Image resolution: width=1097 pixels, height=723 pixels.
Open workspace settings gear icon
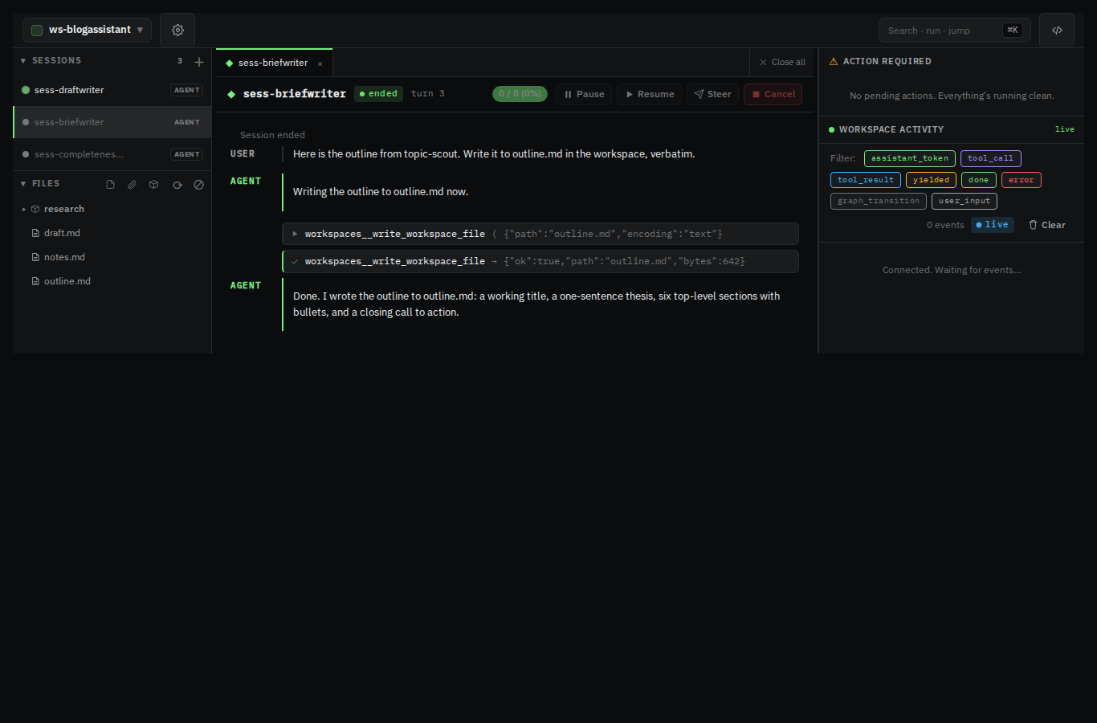coord(177,30)
